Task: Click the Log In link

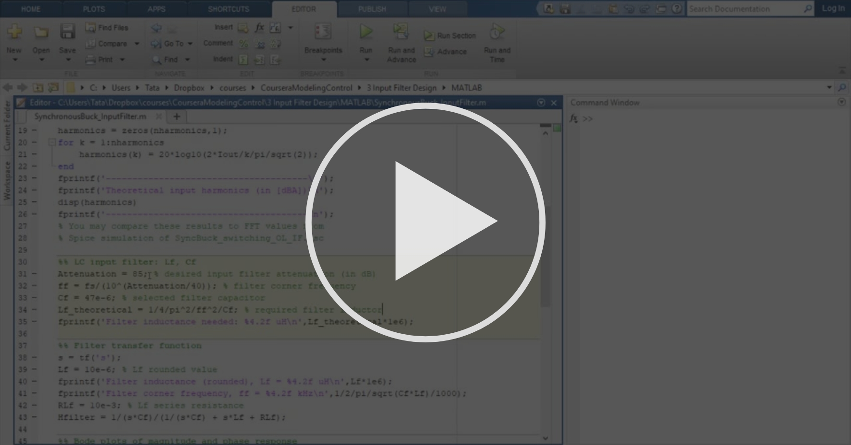Action: click(x=833, y=8)
